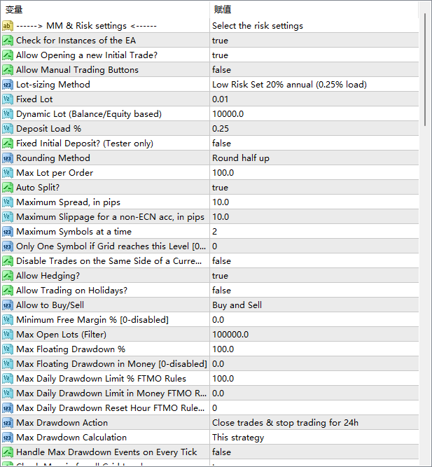Image resolution: width=432 pixels, height=467 pixels.
Task: Click the icon next to Allow to Buy/Sell
Action: coord(8,305)
